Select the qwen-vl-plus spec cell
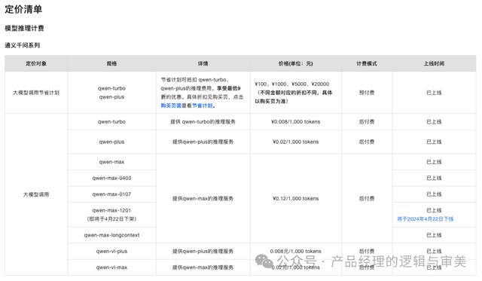The width and height of the screenshot is (482, 281). click(111, 251)
